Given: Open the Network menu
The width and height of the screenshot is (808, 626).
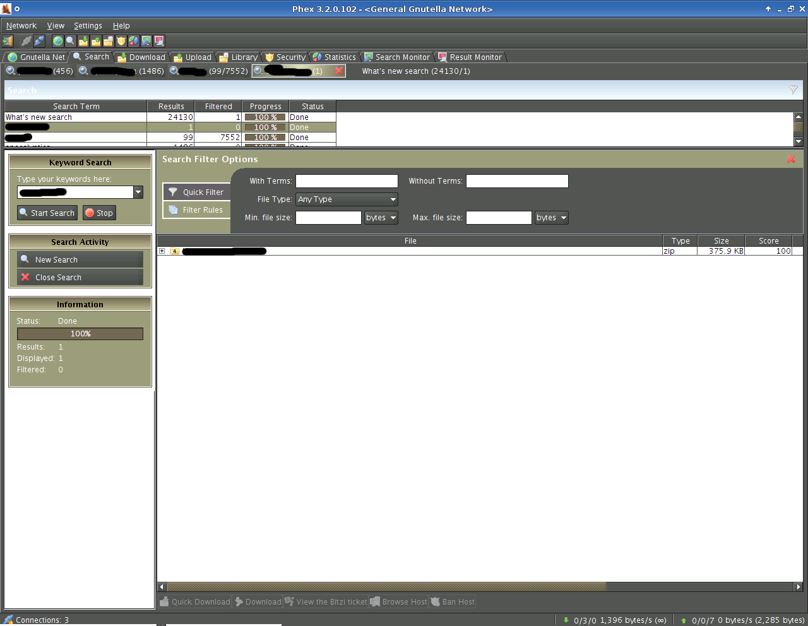Looking at the screenshot, I should click(21, 26).
